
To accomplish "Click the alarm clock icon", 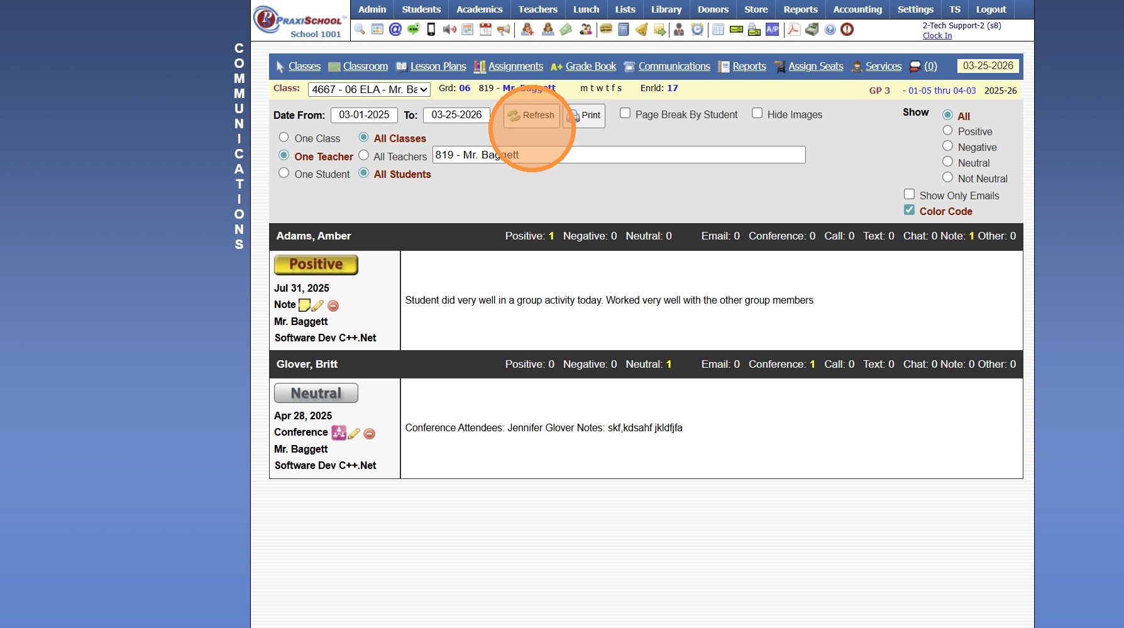I will 697,30.
